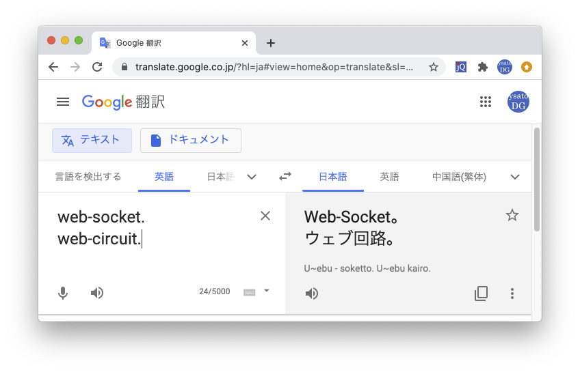Switch to ドキュメント translation mode

190,140
